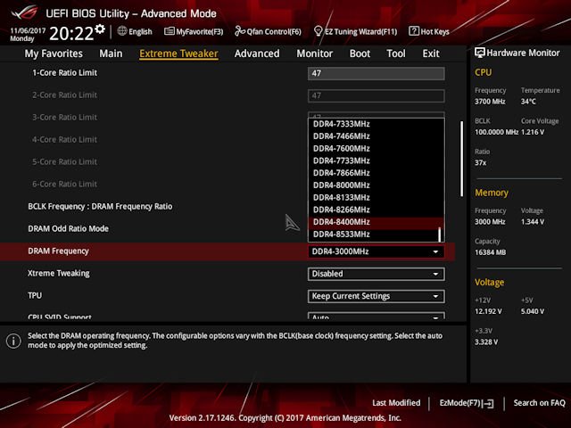This screenshot has height=428, width=571.
Task: Click the Memory section heading
Action: [492, 193]
